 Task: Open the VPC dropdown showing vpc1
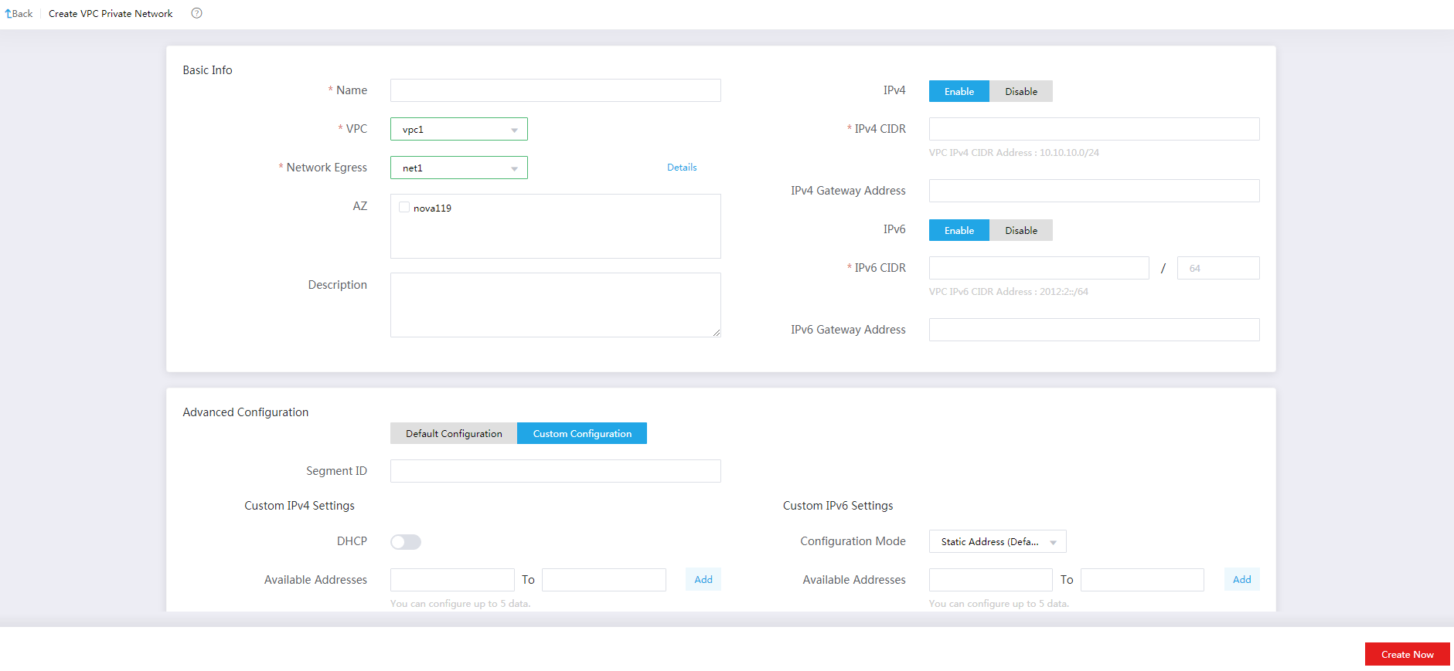coord(458,129)
